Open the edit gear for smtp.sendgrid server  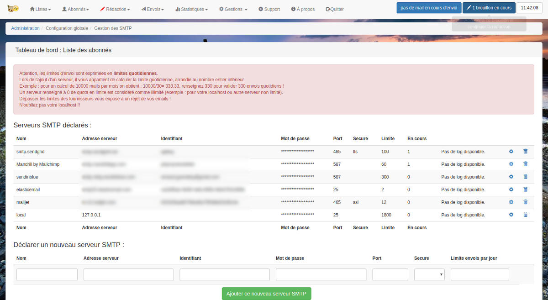pos(511,151)
